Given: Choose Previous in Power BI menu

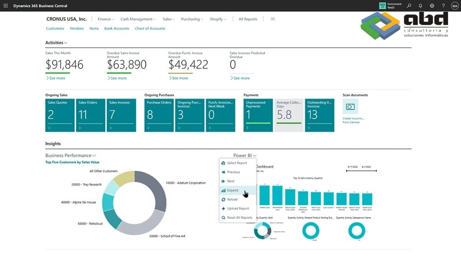Looking at the screenshot, I should pyautogui.click(x=238, y=172).
